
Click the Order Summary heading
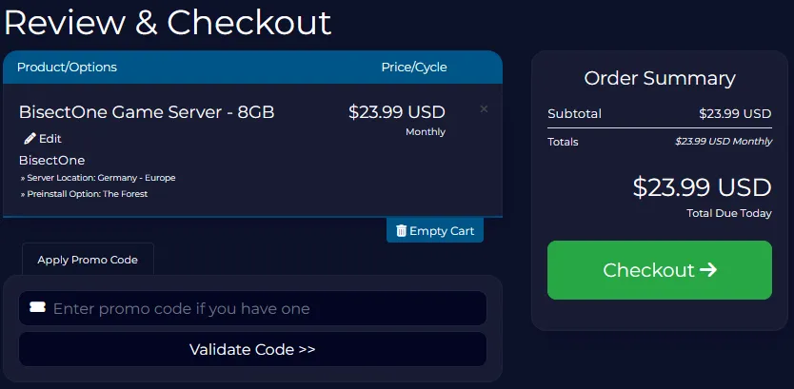click(x=659, y=79)
